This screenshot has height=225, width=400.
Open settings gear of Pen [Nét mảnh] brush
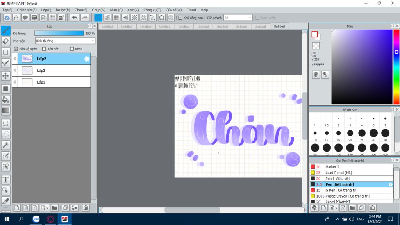[x=390, y=184]
